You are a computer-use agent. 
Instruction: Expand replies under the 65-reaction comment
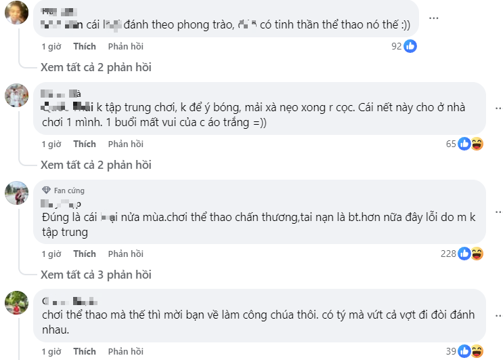[x=95, y=165]
